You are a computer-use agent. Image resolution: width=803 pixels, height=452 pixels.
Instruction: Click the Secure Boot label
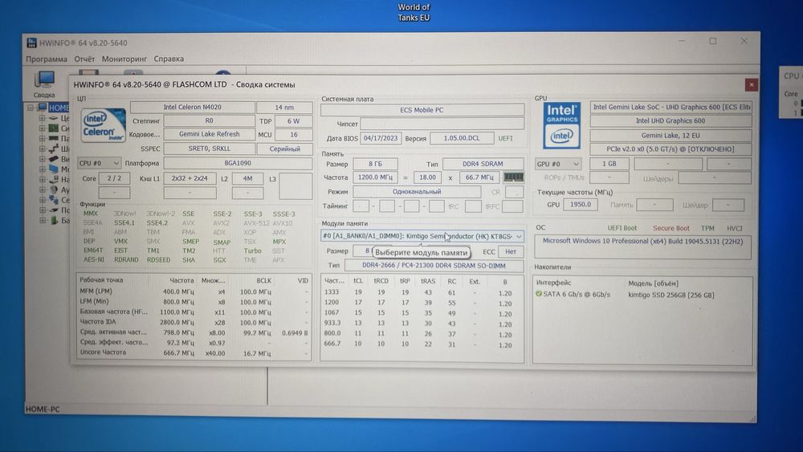click(671, 228)
